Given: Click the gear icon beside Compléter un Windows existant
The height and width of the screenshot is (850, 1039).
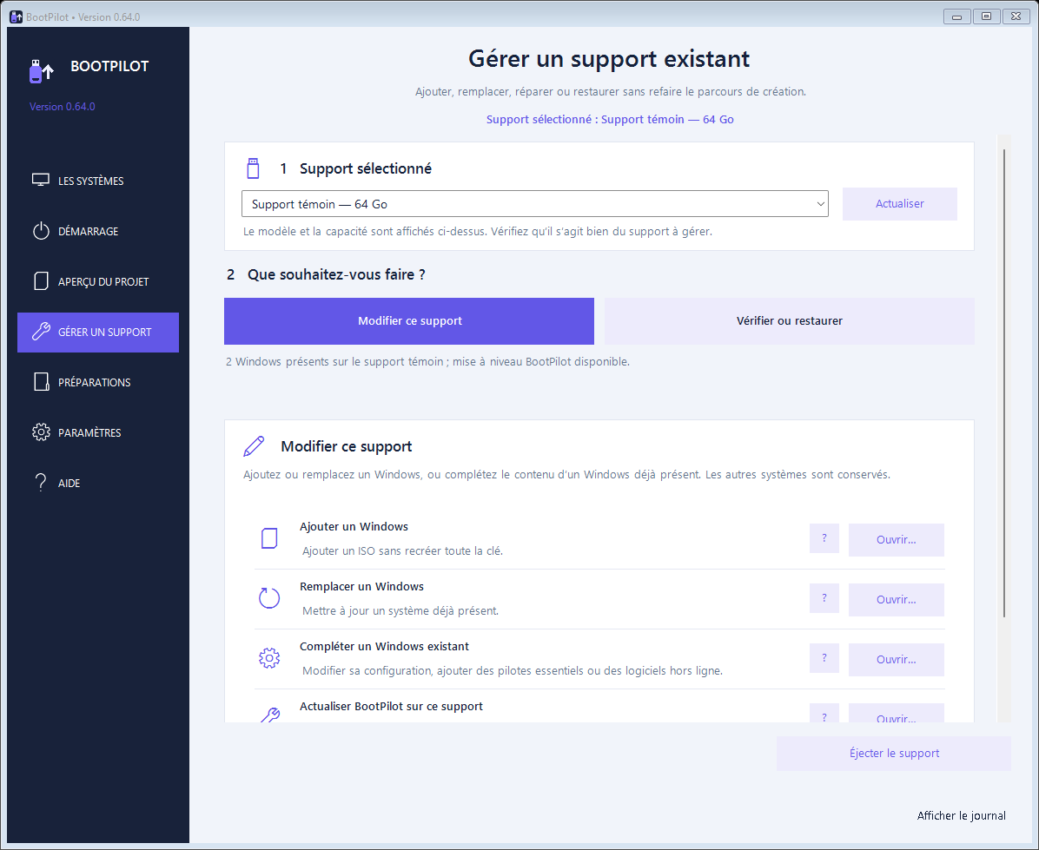Looking at the screenshot, I should point(269,657).
